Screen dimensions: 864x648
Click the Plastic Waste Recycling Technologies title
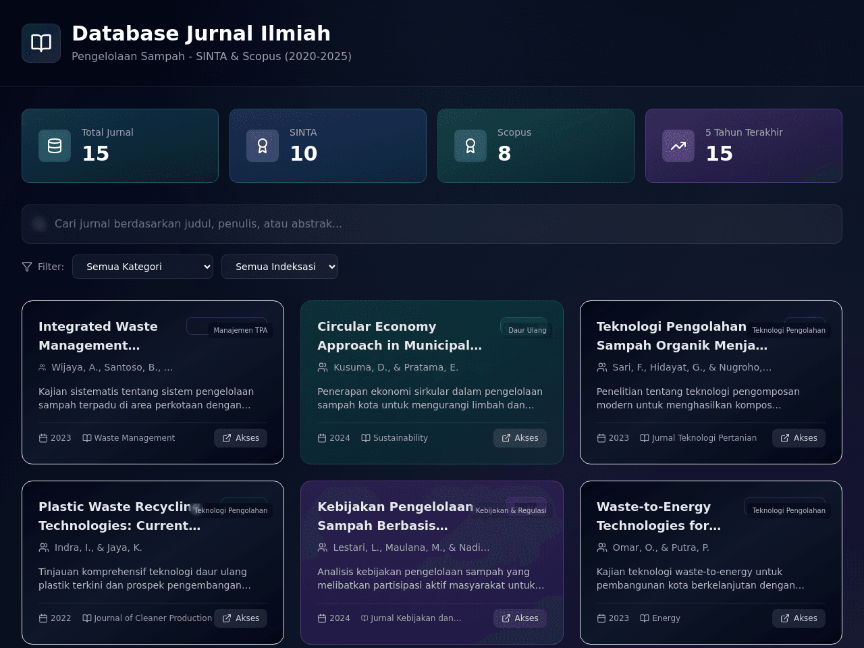[119, 516]
